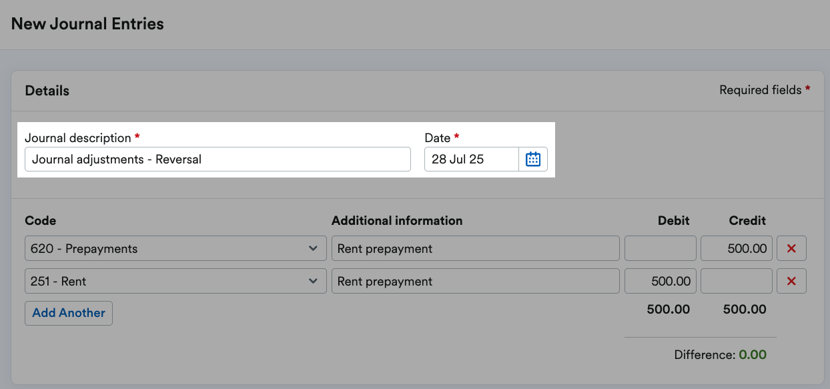Open the calendar date picker icon

click(x=532, y=159)
